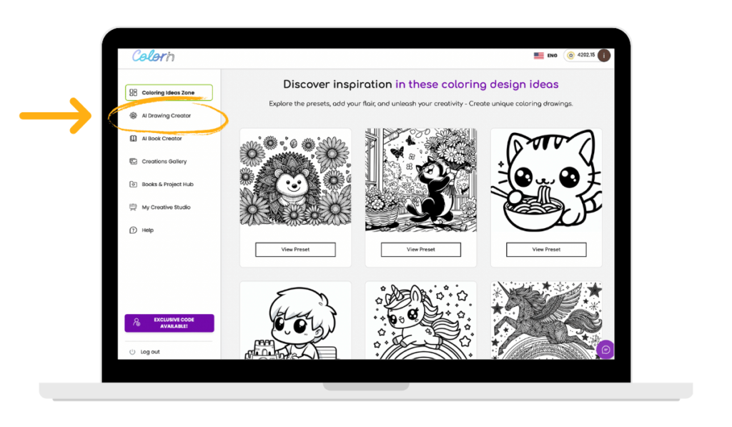Click the Log out power icon
The image size is (732, 427).
pyautogui.click(x=132, y=352)
